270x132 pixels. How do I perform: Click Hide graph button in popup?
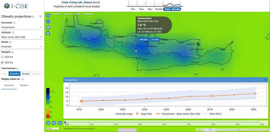pyautogui.click(x=144, y=39)
